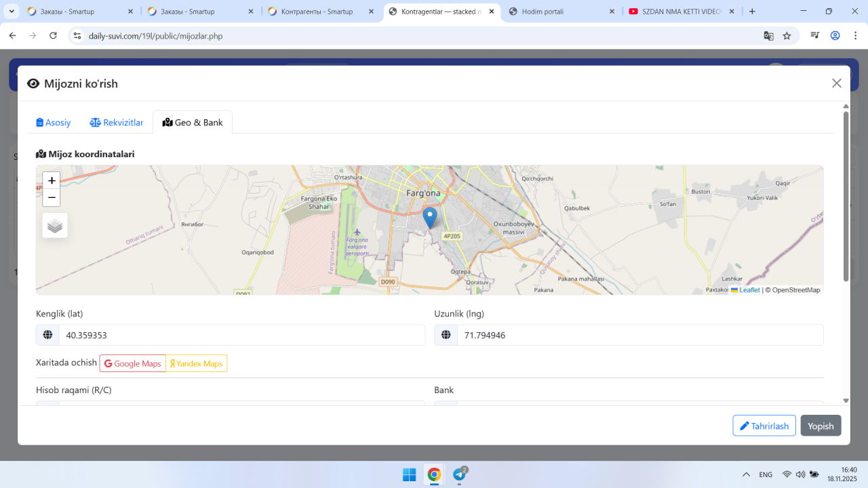Switch to the Asosiy tab

[54, 123]
